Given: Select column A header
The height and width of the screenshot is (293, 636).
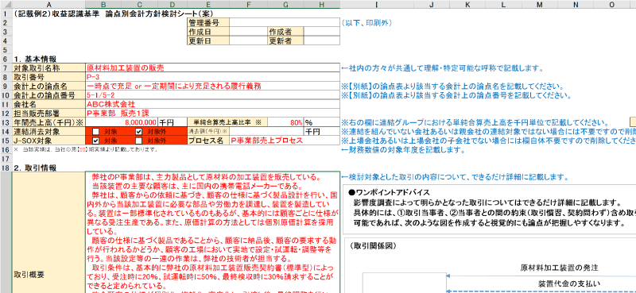Looking at the screenshot, I should coord(49,5).
